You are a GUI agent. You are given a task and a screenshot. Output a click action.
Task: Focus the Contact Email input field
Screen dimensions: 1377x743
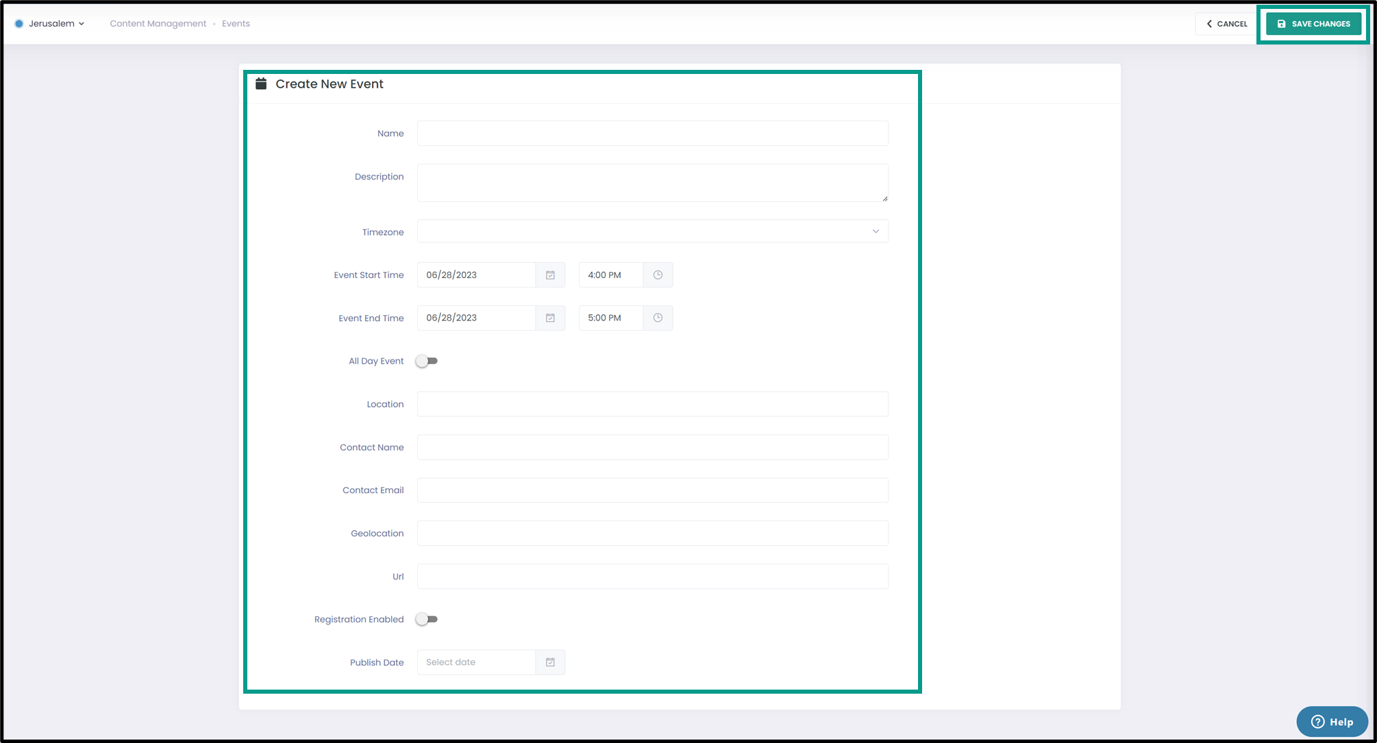point(653,490)
